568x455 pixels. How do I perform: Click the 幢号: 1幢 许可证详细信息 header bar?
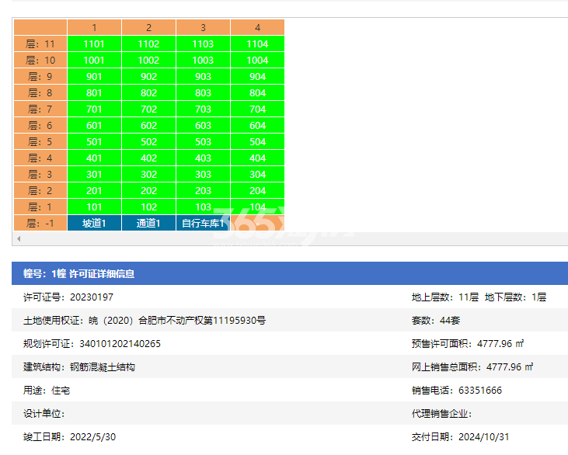pos(290,273)
